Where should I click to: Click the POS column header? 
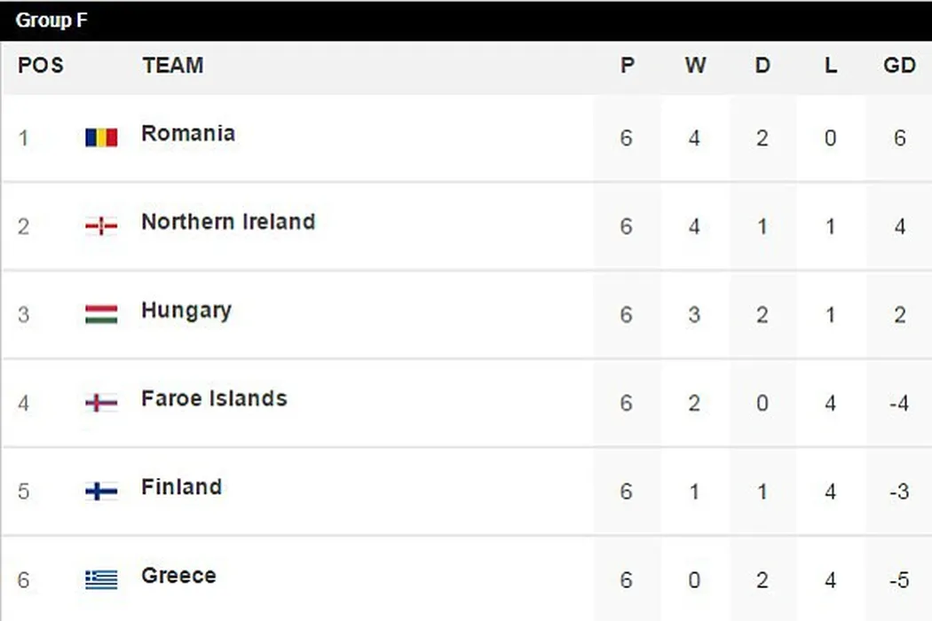pyautogui.click(x=41, y=66)
